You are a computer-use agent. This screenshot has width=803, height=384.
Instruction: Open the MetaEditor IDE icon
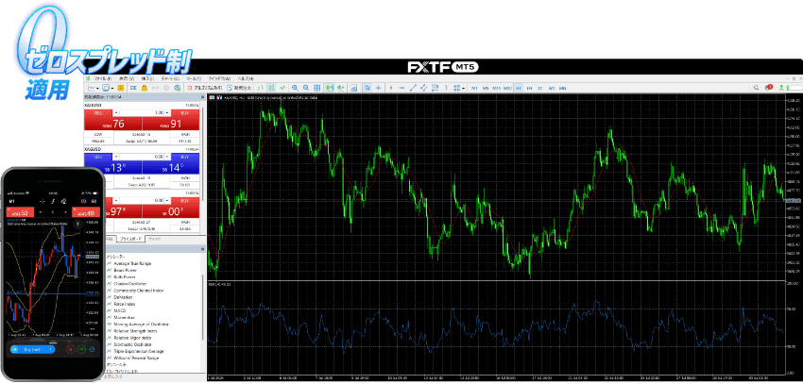pos(133,88)
